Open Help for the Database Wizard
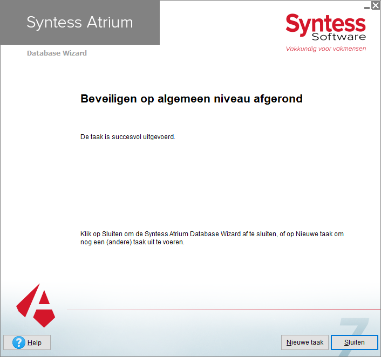The image size is (381, 357). click(27, 342)
